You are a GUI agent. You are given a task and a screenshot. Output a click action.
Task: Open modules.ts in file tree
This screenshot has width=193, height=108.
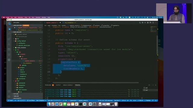click(23, 74)
